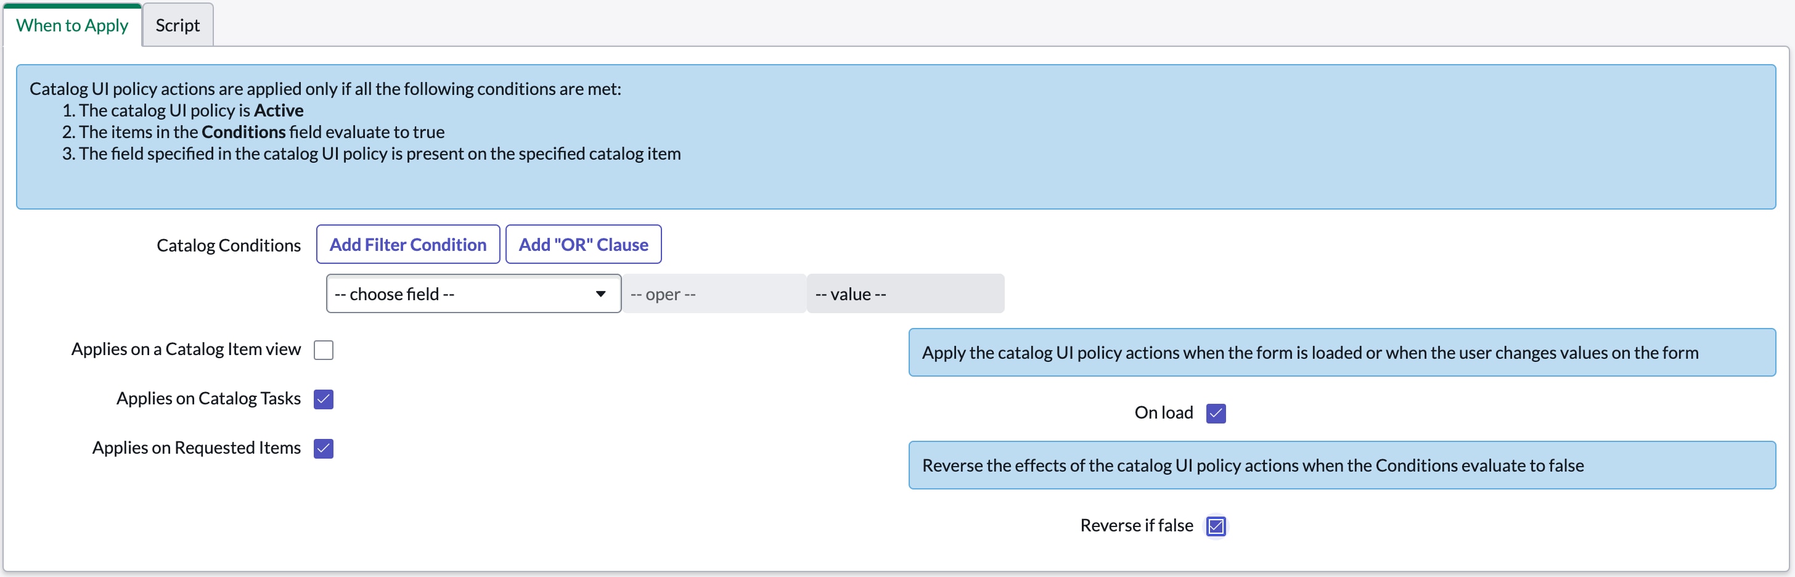Click the Catalog Conditions label
The height and width of the screenshot is (577, 1795).
[x=229, y=245]
